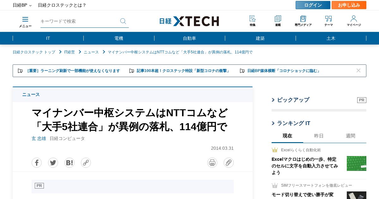Close the announcement bar
This screenshot has height=199, width=379.
pos(358,70)
